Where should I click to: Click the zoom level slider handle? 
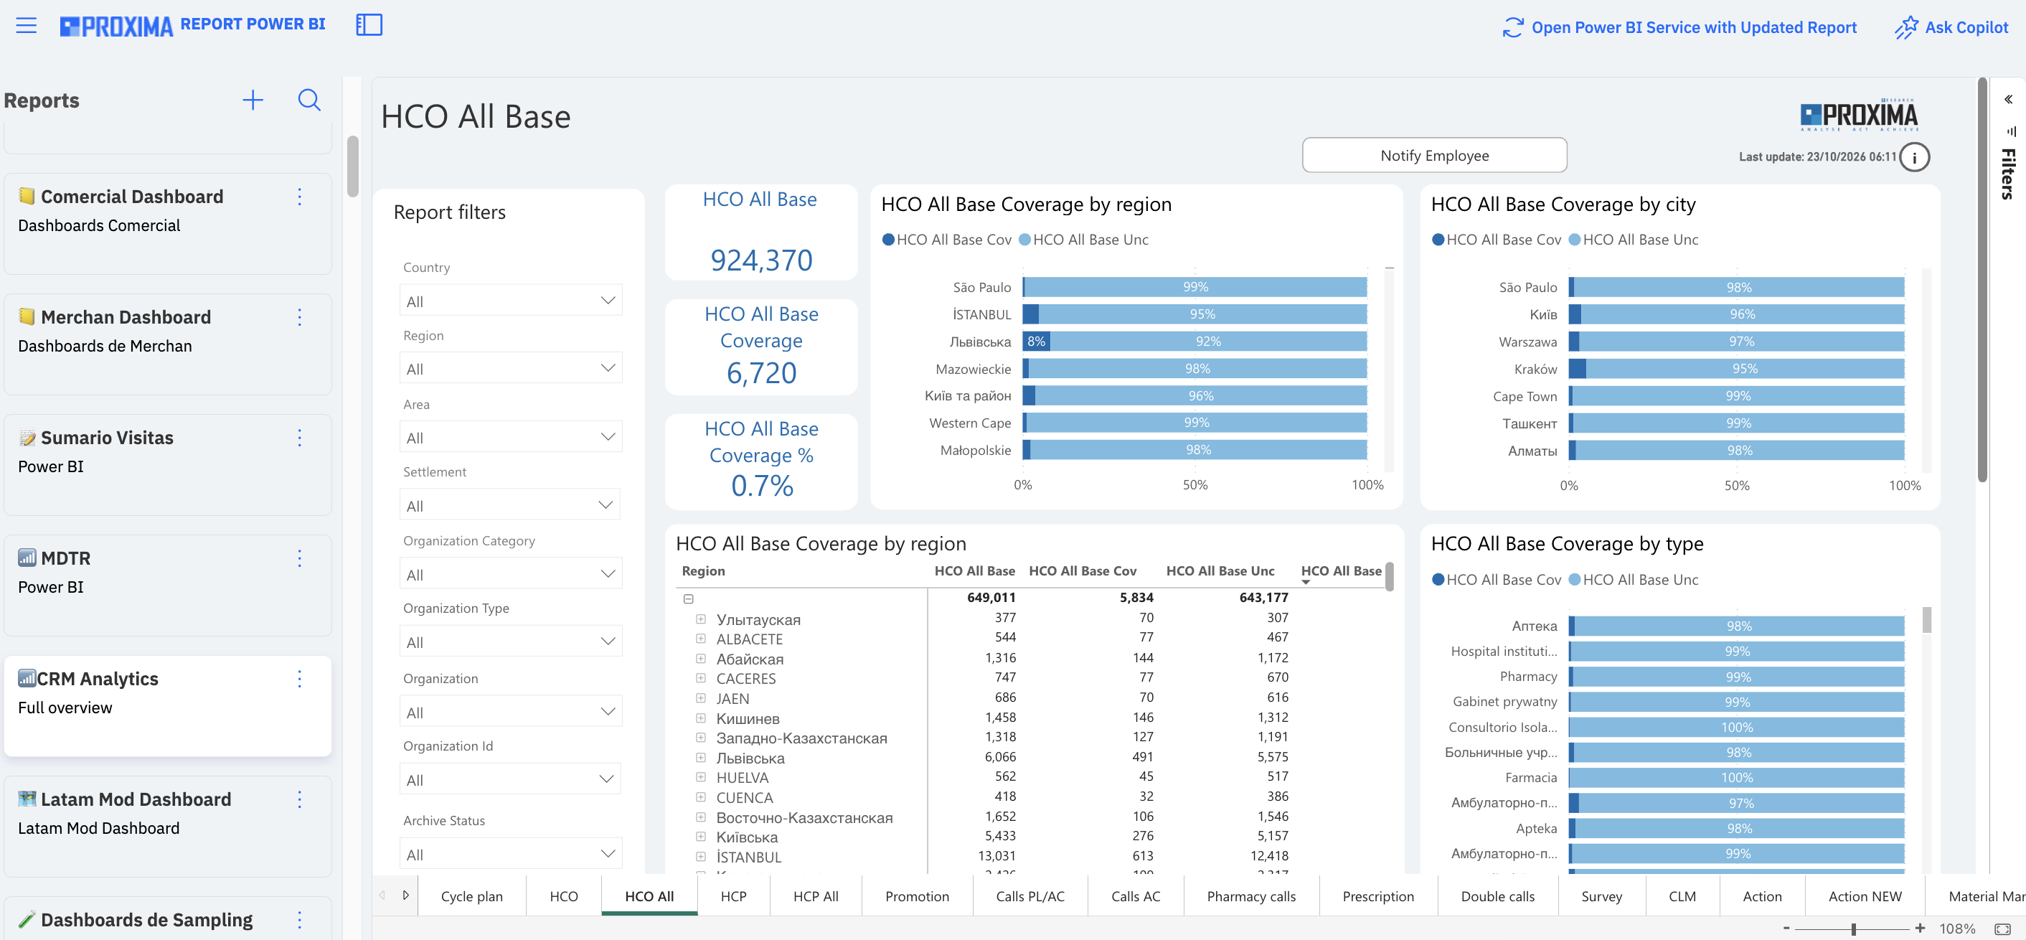[x=1853, y=929]
